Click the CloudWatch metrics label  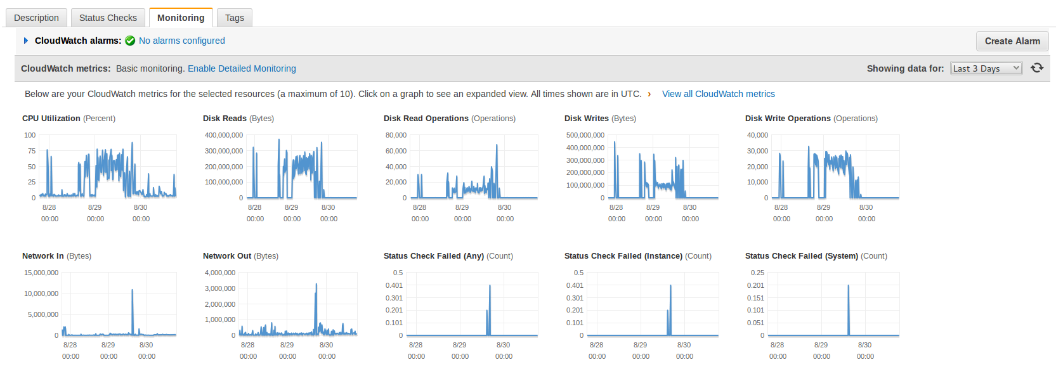(66, 68)
